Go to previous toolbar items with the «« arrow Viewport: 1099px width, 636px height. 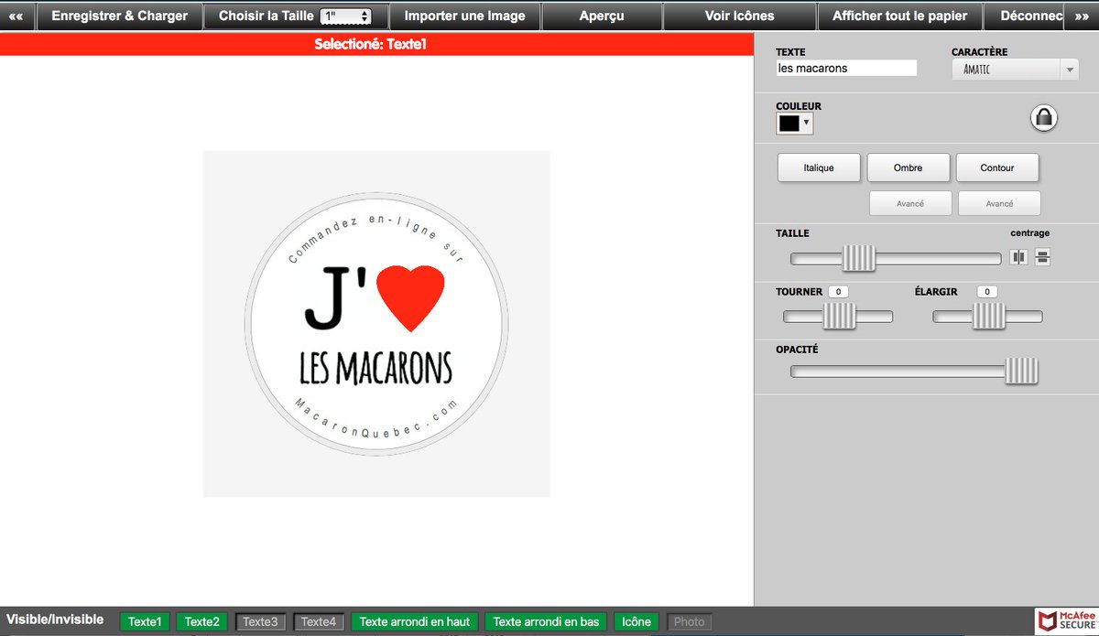pos(16,16)
